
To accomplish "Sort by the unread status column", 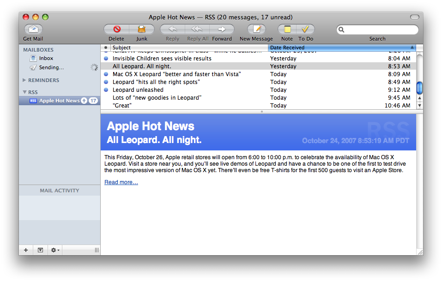I will pos(106,48).
